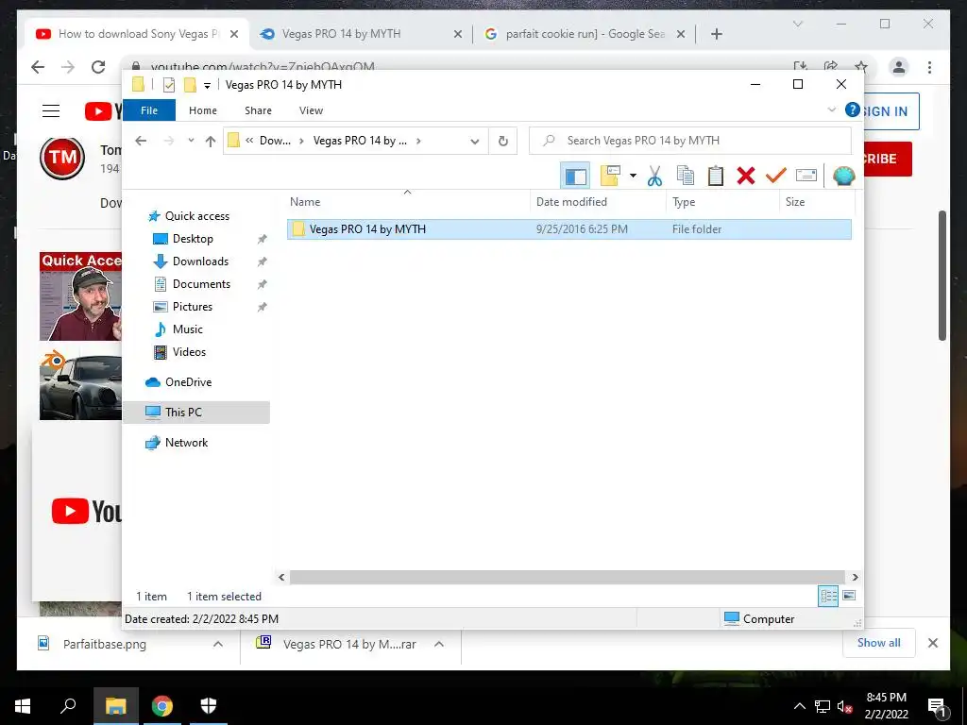967x725 pixels.
Task: Toggle the navigation pane toolbar button
Action: [x=575, y=177]
